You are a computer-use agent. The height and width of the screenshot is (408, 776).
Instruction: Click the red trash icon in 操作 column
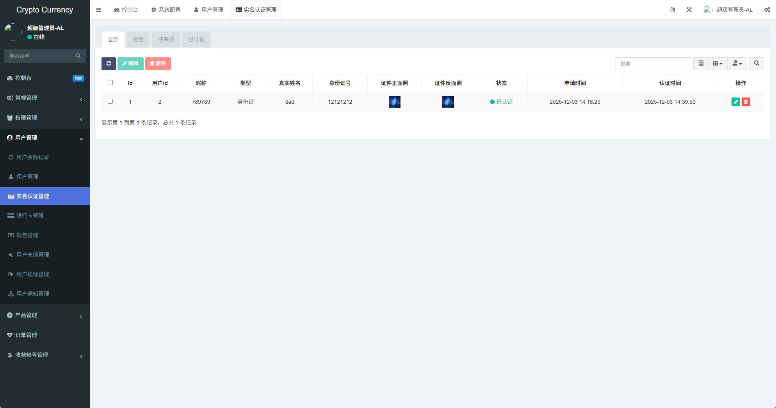746,101
